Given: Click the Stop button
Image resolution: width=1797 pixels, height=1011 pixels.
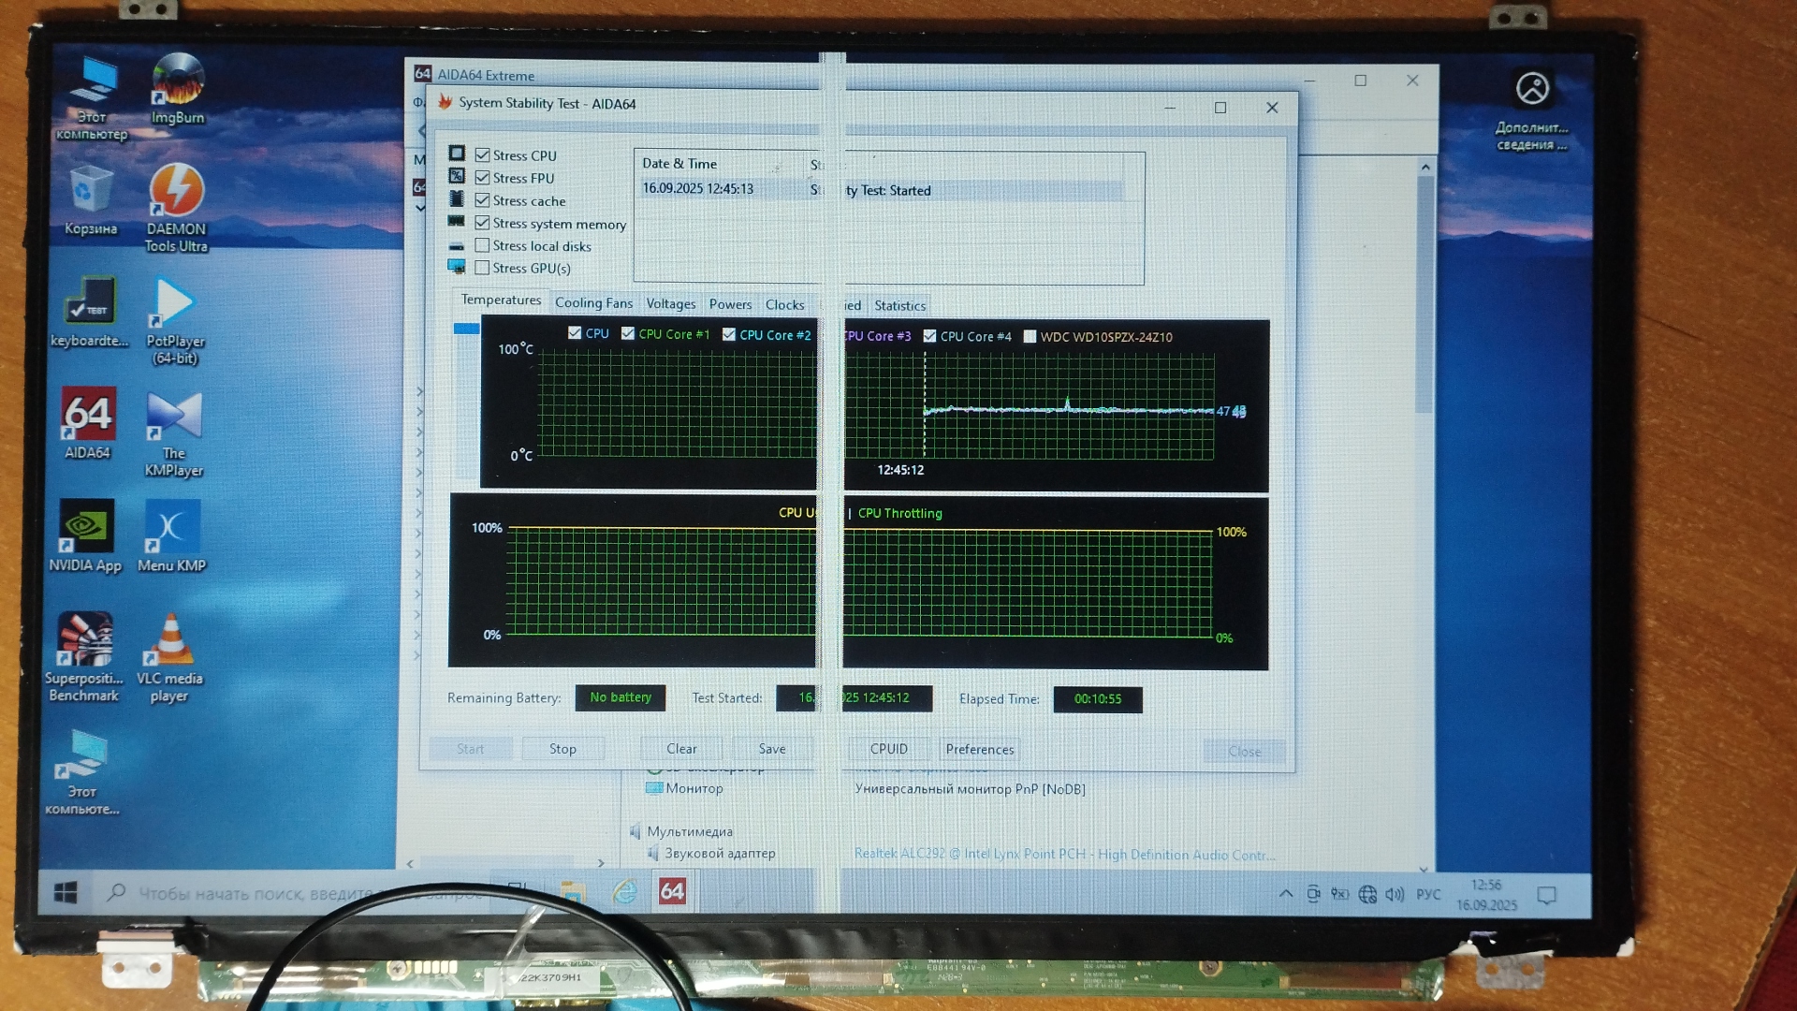Looking at the screenshot, I should (562, 749).
